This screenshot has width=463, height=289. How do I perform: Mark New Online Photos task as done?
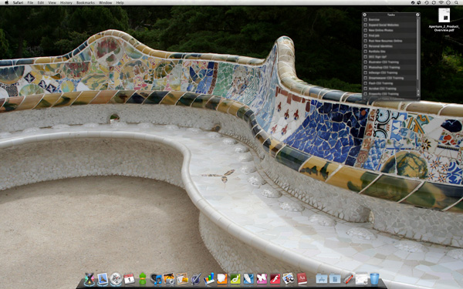click(x=365, y=30)
